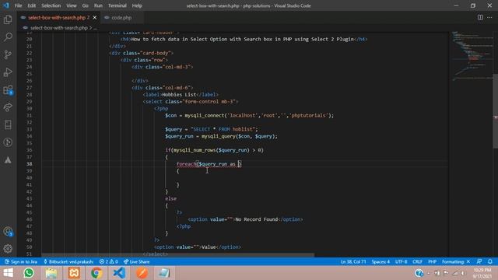Open the Terminal menu

[x=117, y=5]
